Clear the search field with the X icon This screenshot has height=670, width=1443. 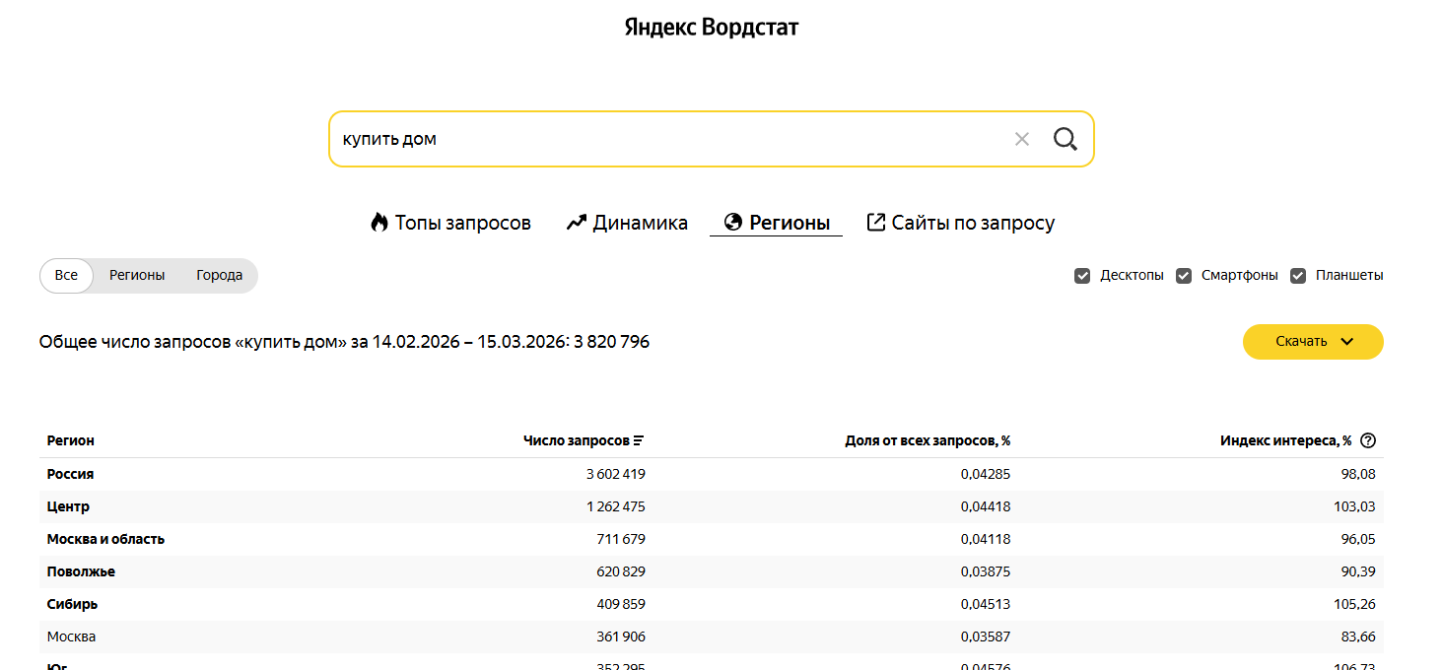[x=1021, y=139]
